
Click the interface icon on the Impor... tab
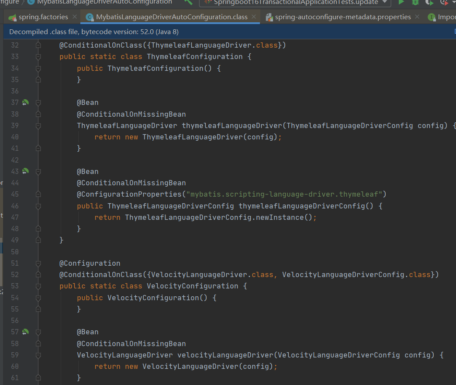tap(432, 17)
